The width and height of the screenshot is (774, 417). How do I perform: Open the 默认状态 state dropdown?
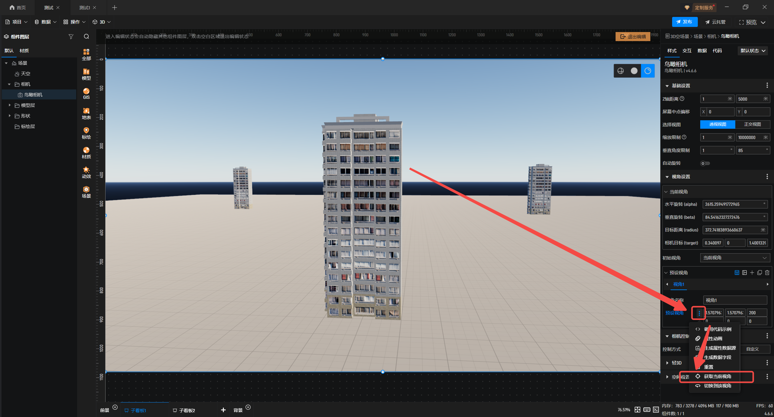[753, 51]
